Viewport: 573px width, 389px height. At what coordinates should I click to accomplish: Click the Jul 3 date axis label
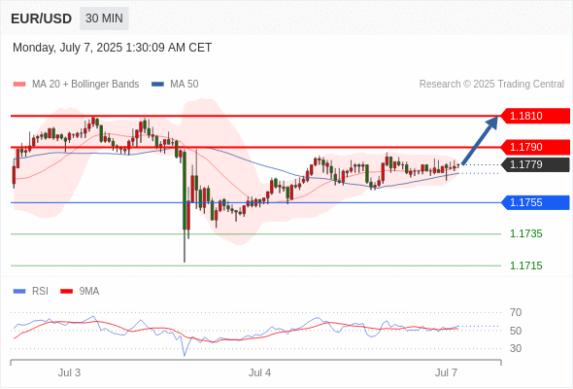[69, 372]
